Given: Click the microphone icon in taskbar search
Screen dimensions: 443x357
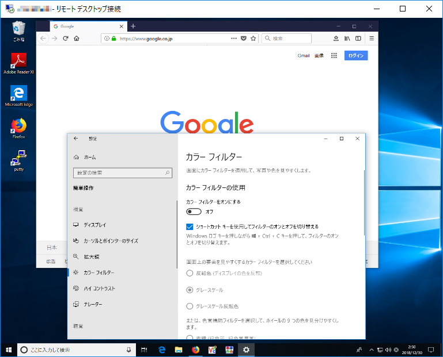Looking at the screenshot, I should click(128, 350).
